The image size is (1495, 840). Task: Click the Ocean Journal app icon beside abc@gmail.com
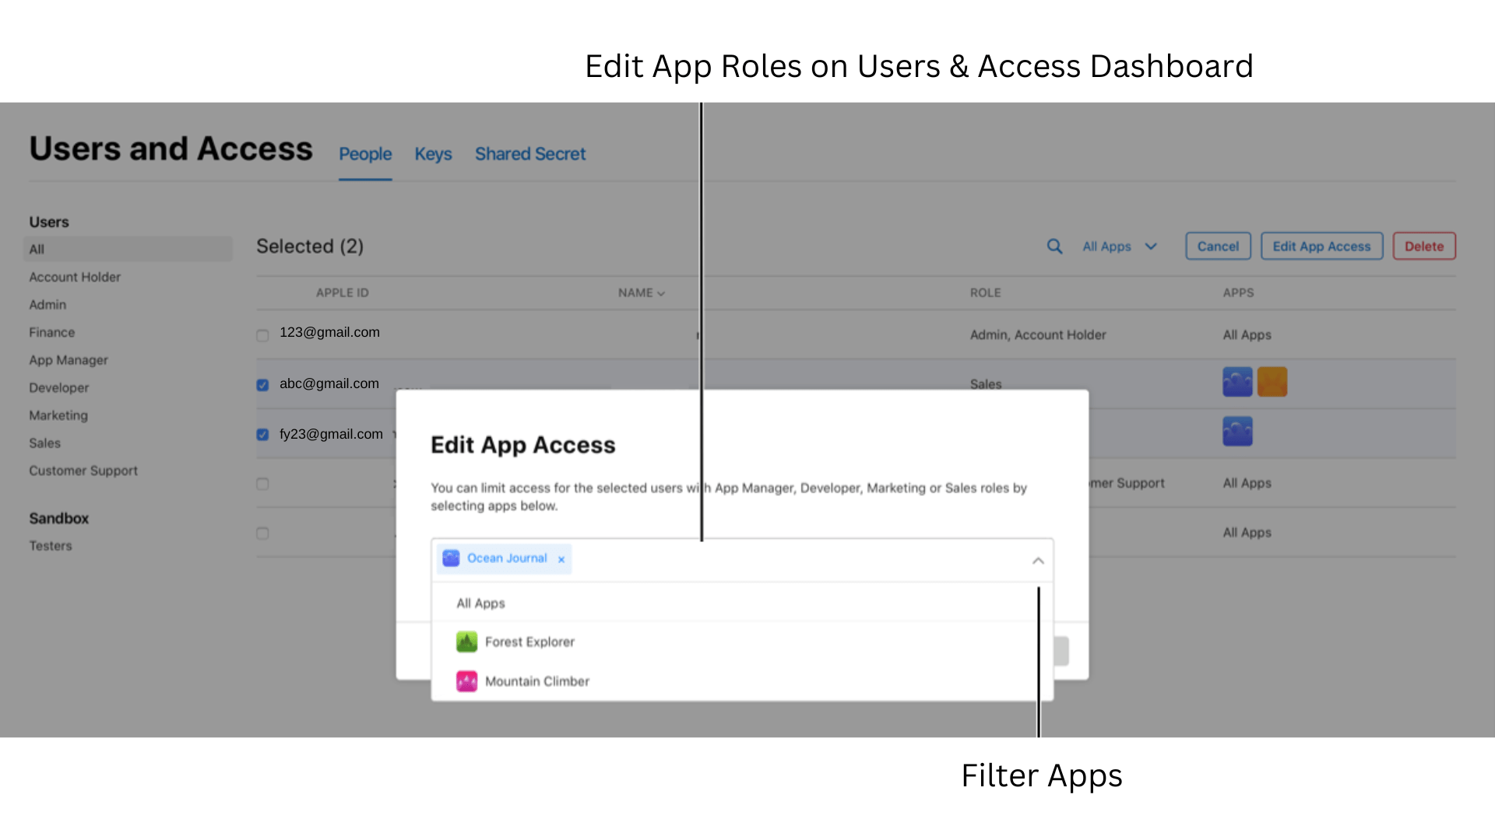pos(1237,381)
